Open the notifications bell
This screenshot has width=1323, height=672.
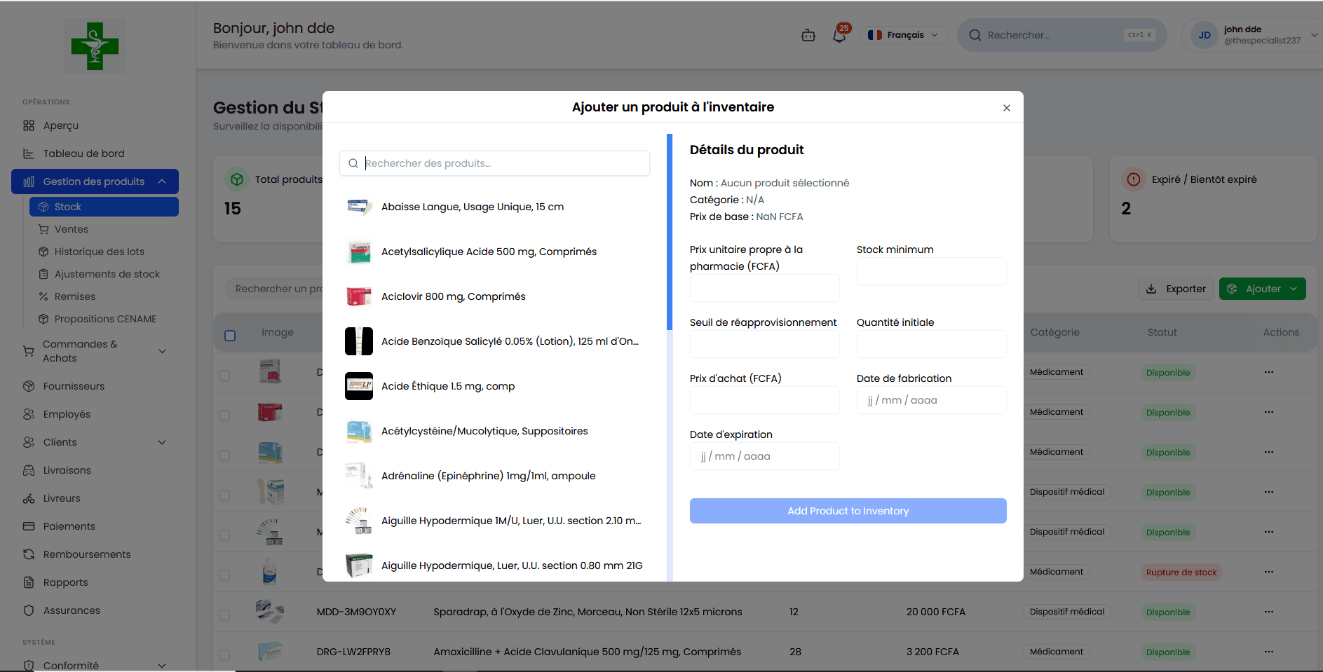pyautogui.click(x=839, y=35)
